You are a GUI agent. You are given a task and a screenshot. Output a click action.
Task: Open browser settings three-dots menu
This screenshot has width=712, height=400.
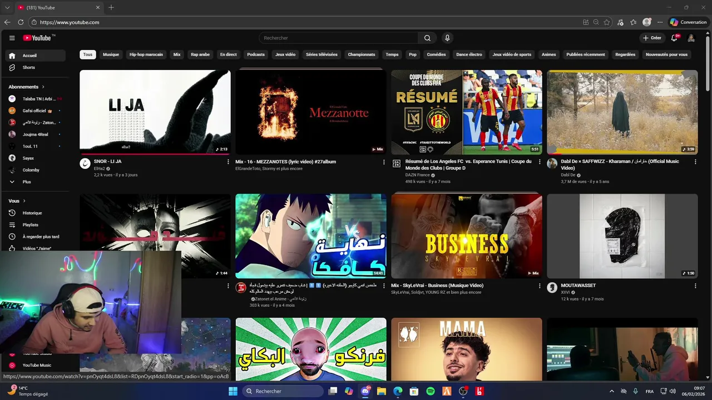[x=660, y=22]
